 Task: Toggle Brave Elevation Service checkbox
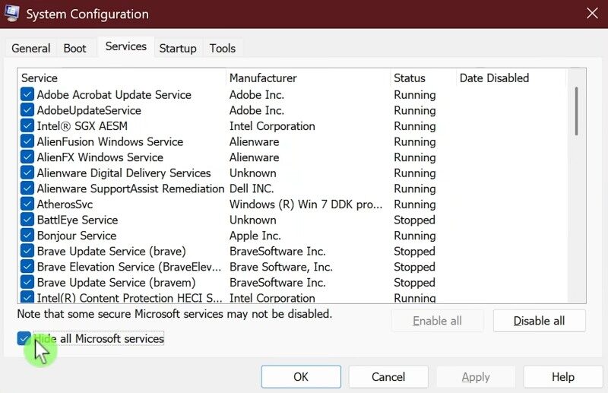click(27, 267)
